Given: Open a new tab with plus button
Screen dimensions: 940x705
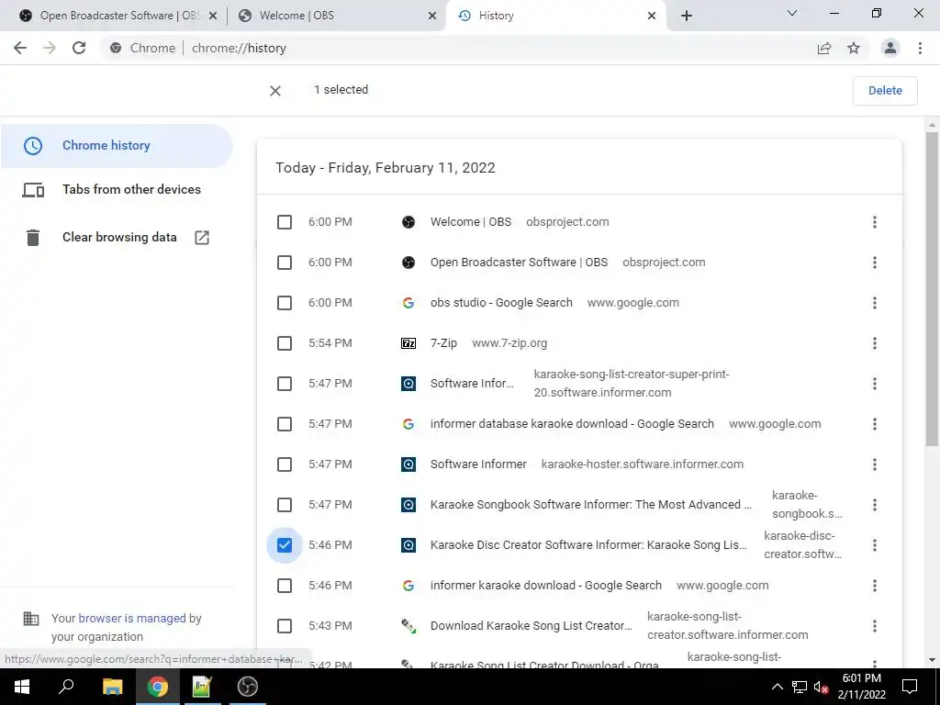Looking at the screenshot, I should click(x=687, y=16).
